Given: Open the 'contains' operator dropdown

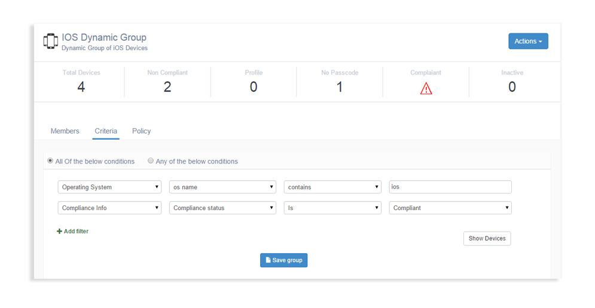Looking at the screenshot, I should coord(332,187).
